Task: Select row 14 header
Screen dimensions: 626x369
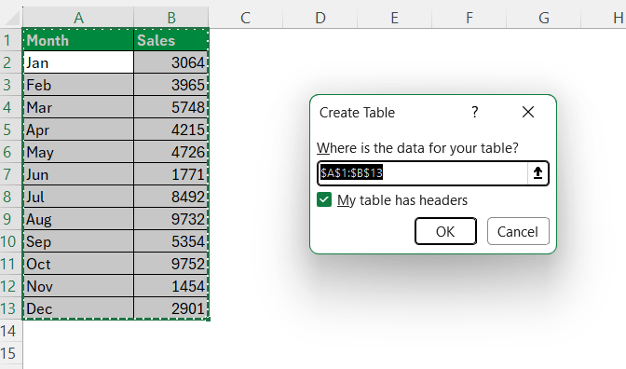Action: tap(11, 331)
